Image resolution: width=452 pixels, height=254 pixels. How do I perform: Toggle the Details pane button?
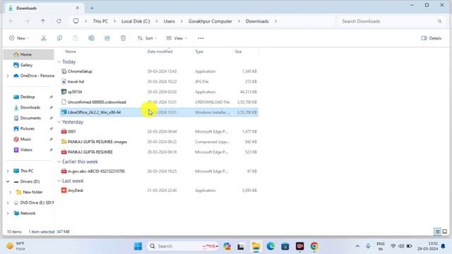coord(432,38)
